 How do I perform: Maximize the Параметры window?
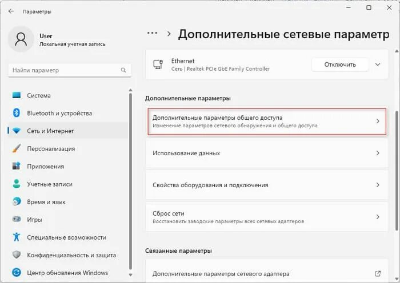click(x=369, y=7)
